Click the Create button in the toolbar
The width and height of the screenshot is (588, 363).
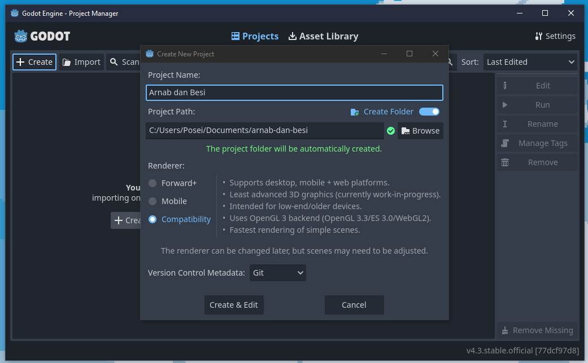[34, 62]
